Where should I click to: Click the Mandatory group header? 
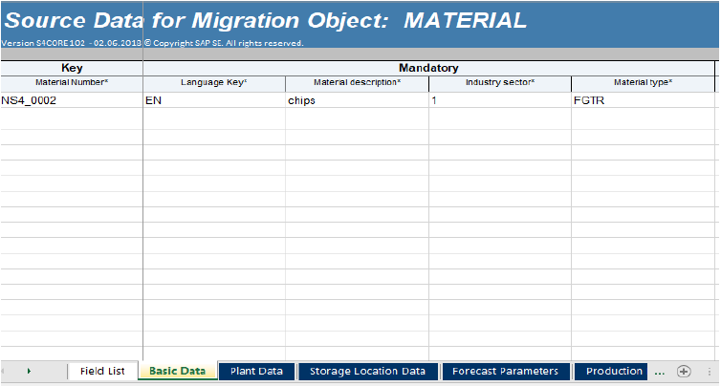427,68
